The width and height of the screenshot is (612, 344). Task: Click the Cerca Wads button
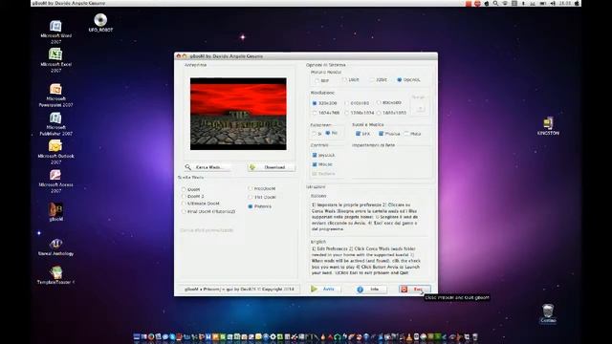208,167
